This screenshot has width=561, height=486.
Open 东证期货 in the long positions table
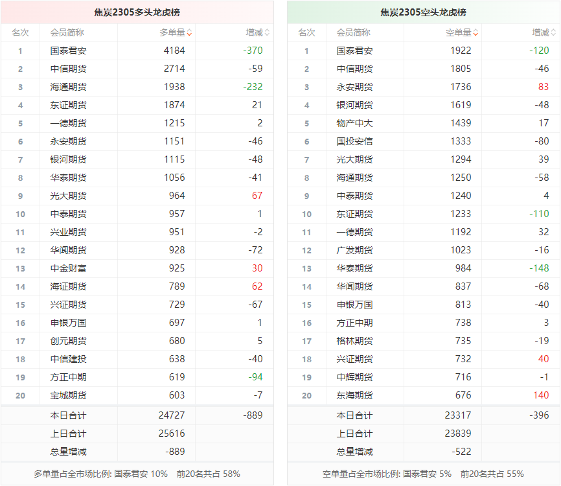68,105
